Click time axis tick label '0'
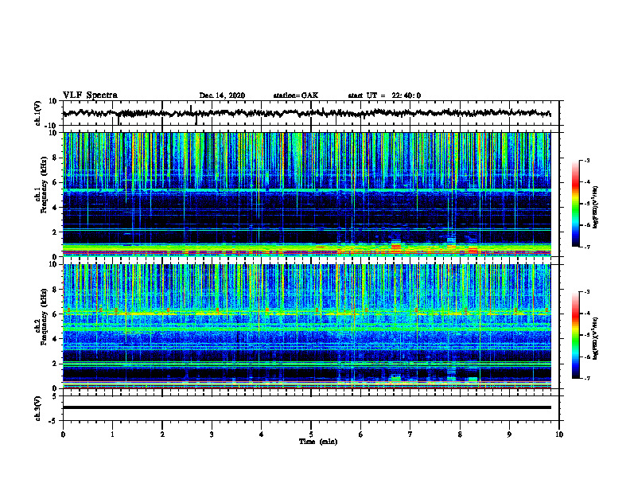630x487 pixels. pyautogui.click(x=63, y=434)
